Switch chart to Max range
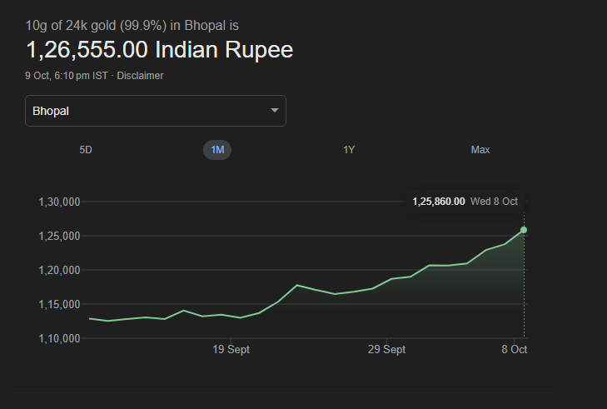607x409 pixels. click(x=480, y=150)
